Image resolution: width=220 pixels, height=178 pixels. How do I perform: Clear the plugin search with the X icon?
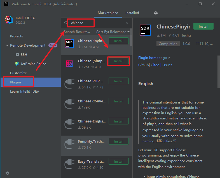[127, 23]
